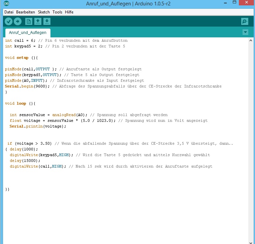Click the editor scrollbar down arrow
This screenshot has height=244, width=255.
click(251, 242)
